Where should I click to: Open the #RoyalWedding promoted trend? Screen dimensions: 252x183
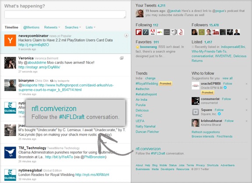tap(147, 83)
